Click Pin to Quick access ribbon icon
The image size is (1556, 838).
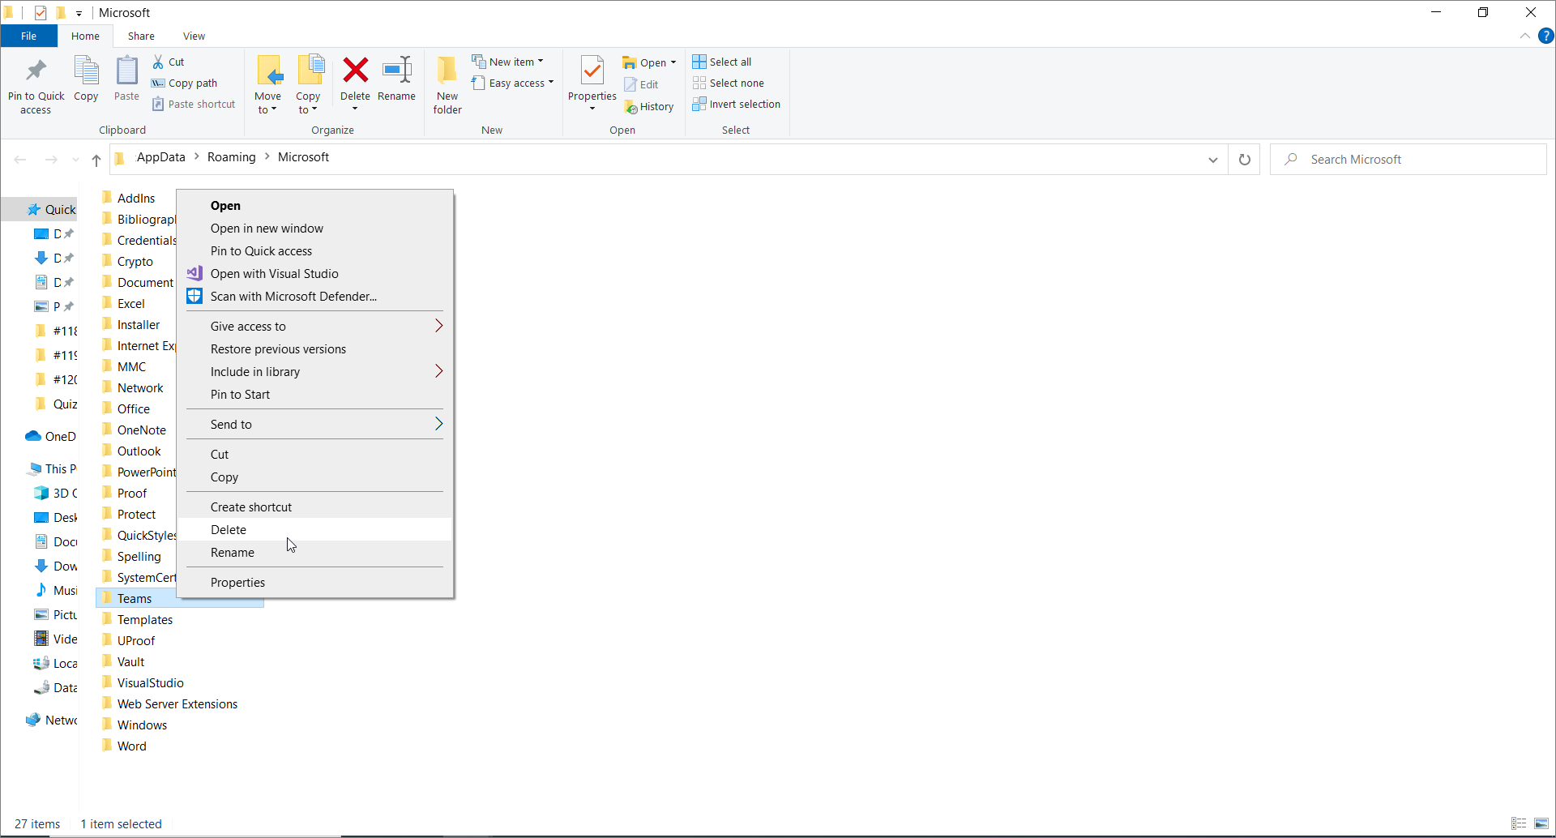pyautogui.click(x=36, y=84)
